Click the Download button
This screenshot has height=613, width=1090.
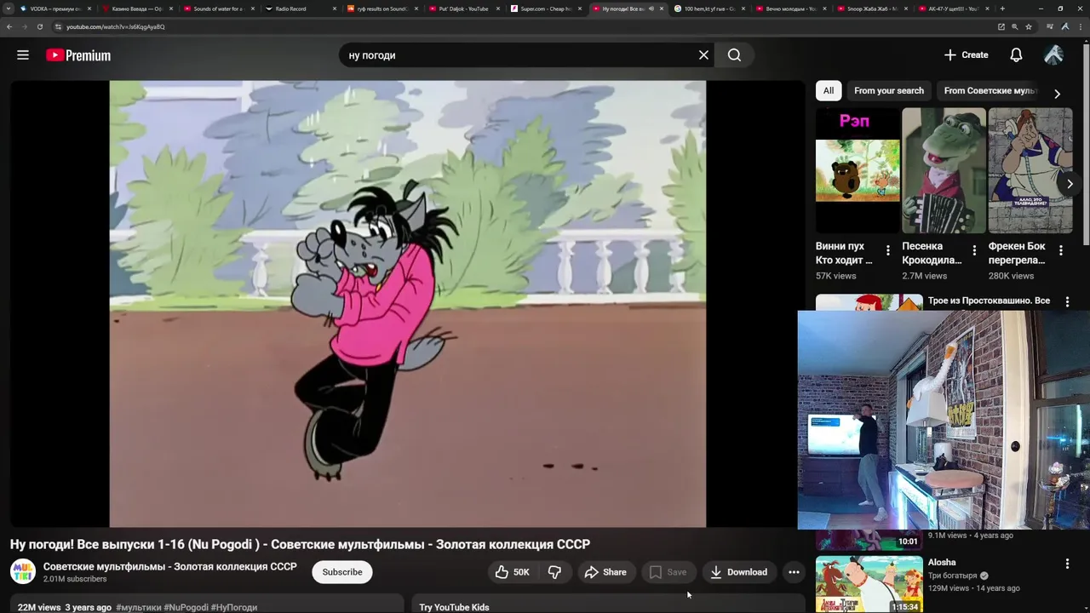coord(738,572)
